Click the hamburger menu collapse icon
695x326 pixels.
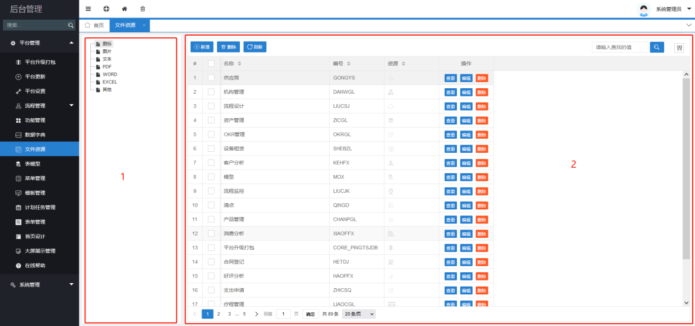[88, 9]
